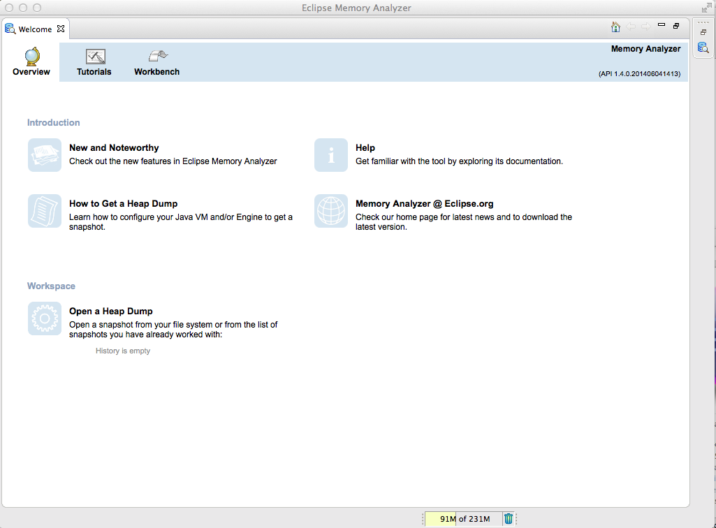Click the Eclipse Memory Analyzer window title
The width and height of the screenshot is (716, 528).
[x=356, y=8]
